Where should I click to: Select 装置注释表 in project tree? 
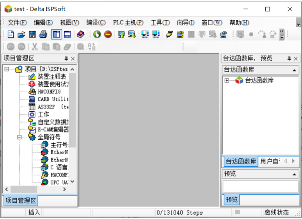click(x=52, y=77)
